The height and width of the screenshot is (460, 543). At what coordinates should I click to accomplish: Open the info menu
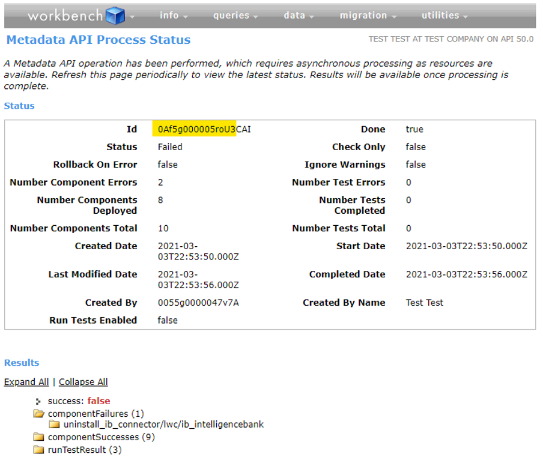(x=174, y=16)
